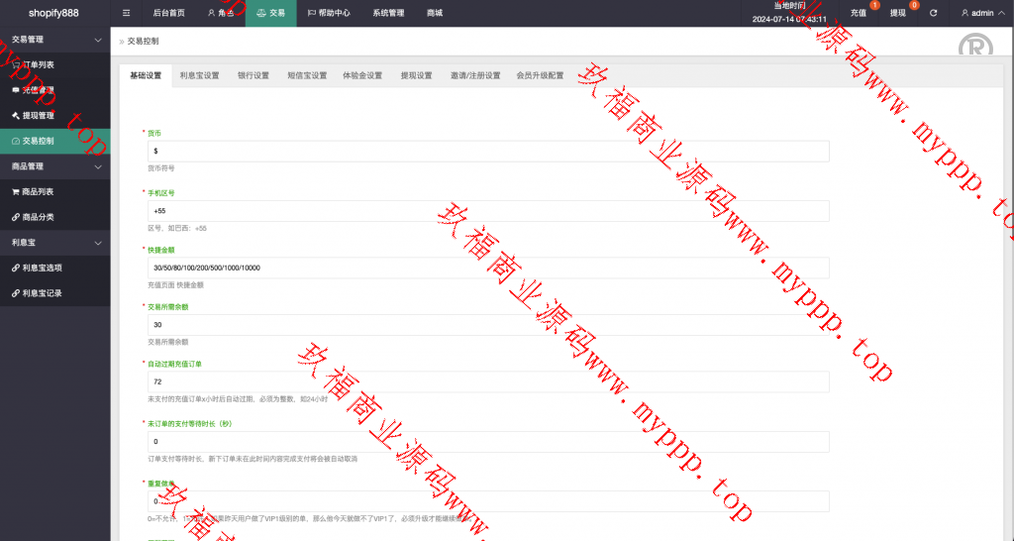Open 利息宝选项 in the sidebar
Screen dimensions: 1014x541
point(42,268)
